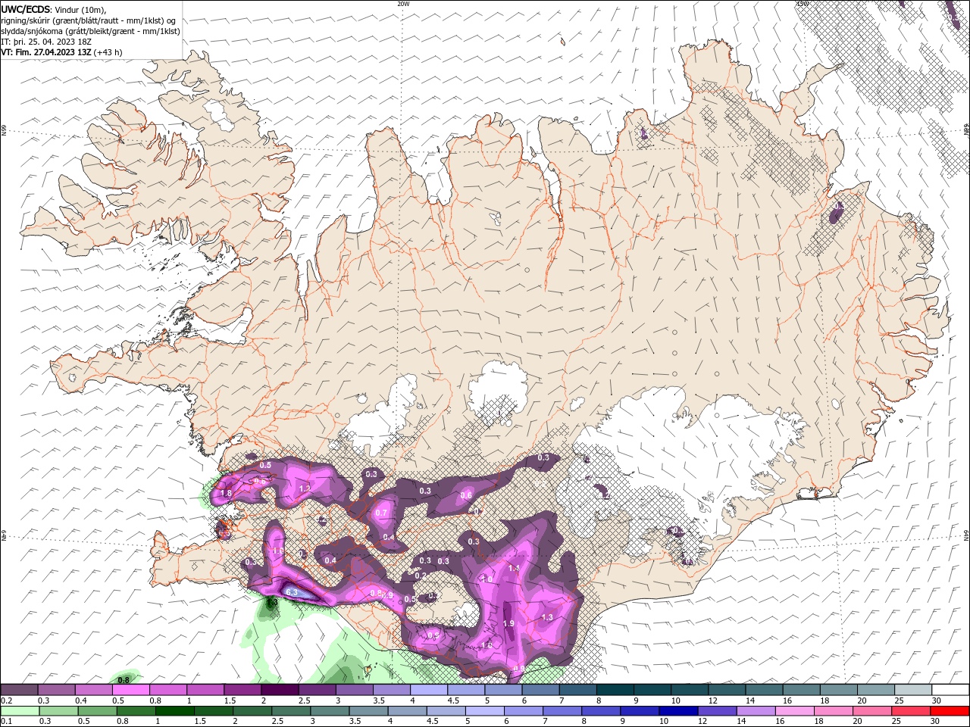Click the 0.7 snowfall value on map
The height and width of the screenshot is (727, 970).
pyautogui.click(x=381, y=513)
